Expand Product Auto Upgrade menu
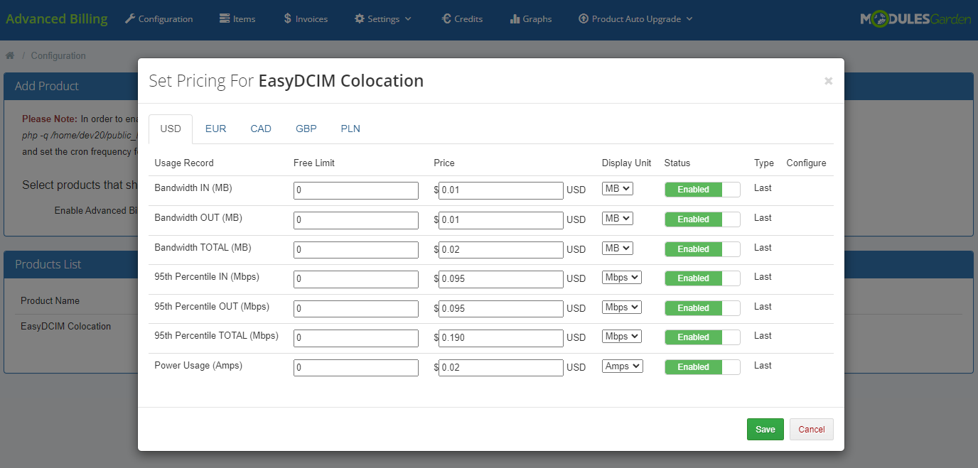This screenshot has height=468, width=978. (635, 18)
